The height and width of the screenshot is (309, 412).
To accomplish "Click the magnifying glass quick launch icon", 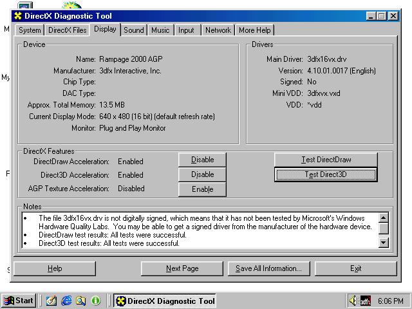I will pos(80,301).
